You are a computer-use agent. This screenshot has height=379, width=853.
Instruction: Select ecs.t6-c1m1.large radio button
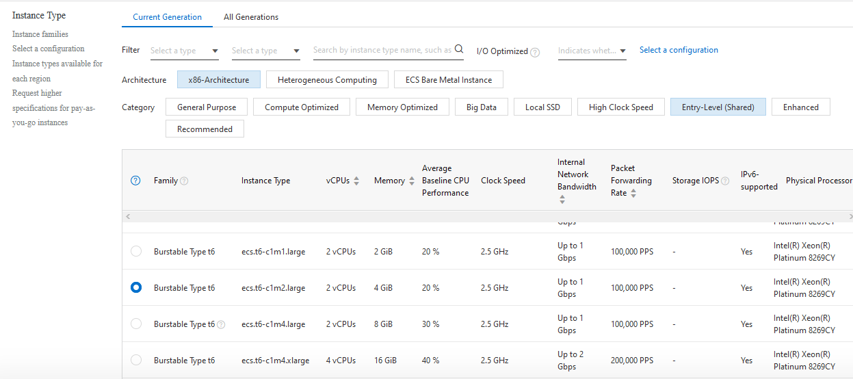click(x=136, y=251)
